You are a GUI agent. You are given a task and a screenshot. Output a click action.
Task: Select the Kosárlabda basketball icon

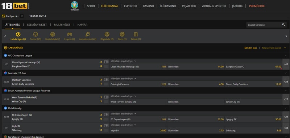[x=53, y=34]
